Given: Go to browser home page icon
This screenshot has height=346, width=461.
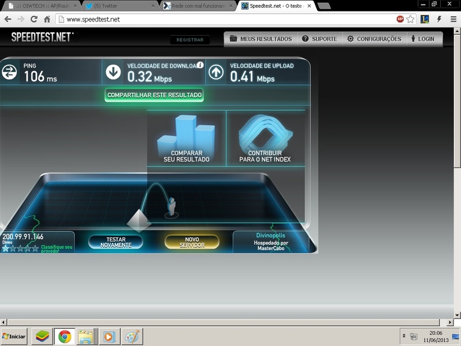Looking at the screenshot, I should pos(47,20).
